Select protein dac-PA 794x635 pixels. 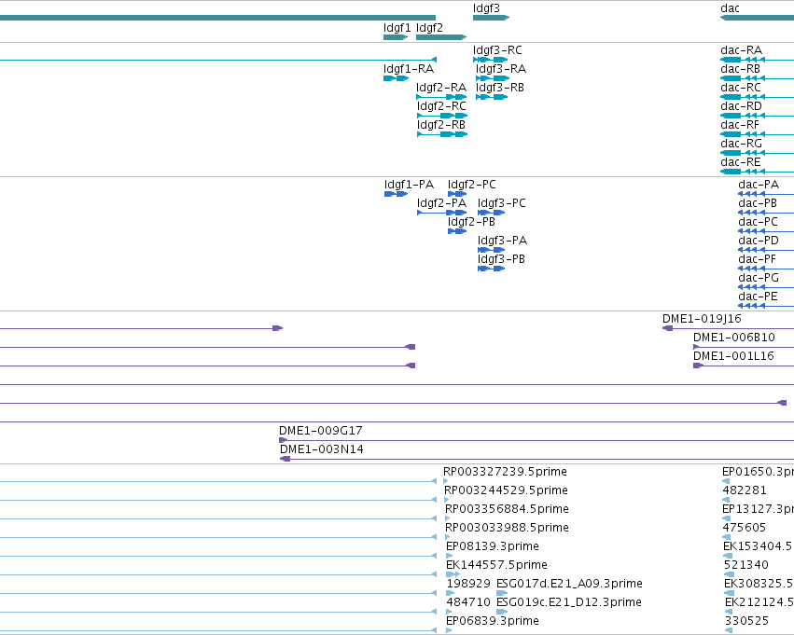759,185
